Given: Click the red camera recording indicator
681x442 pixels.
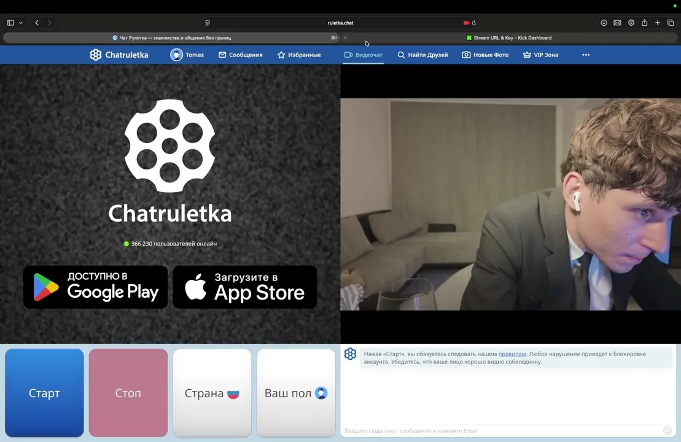Looking at the screenshot, I should pos(466,23).
